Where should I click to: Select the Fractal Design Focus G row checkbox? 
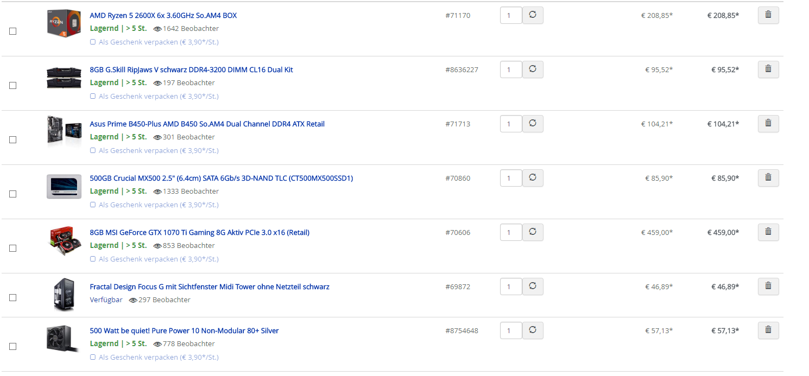(13, 298)
